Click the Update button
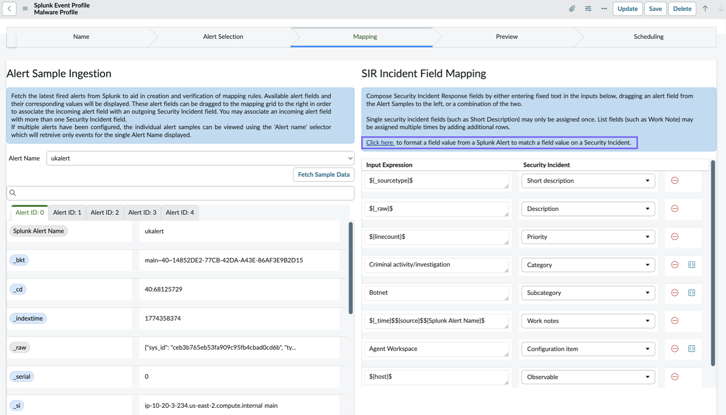Viewport: 726px width, 415px height. coord(628,9)
